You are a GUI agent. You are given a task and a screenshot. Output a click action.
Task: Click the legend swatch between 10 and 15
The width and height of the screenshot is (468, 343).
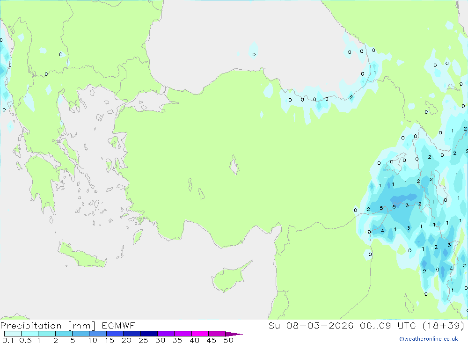point(98,334)
